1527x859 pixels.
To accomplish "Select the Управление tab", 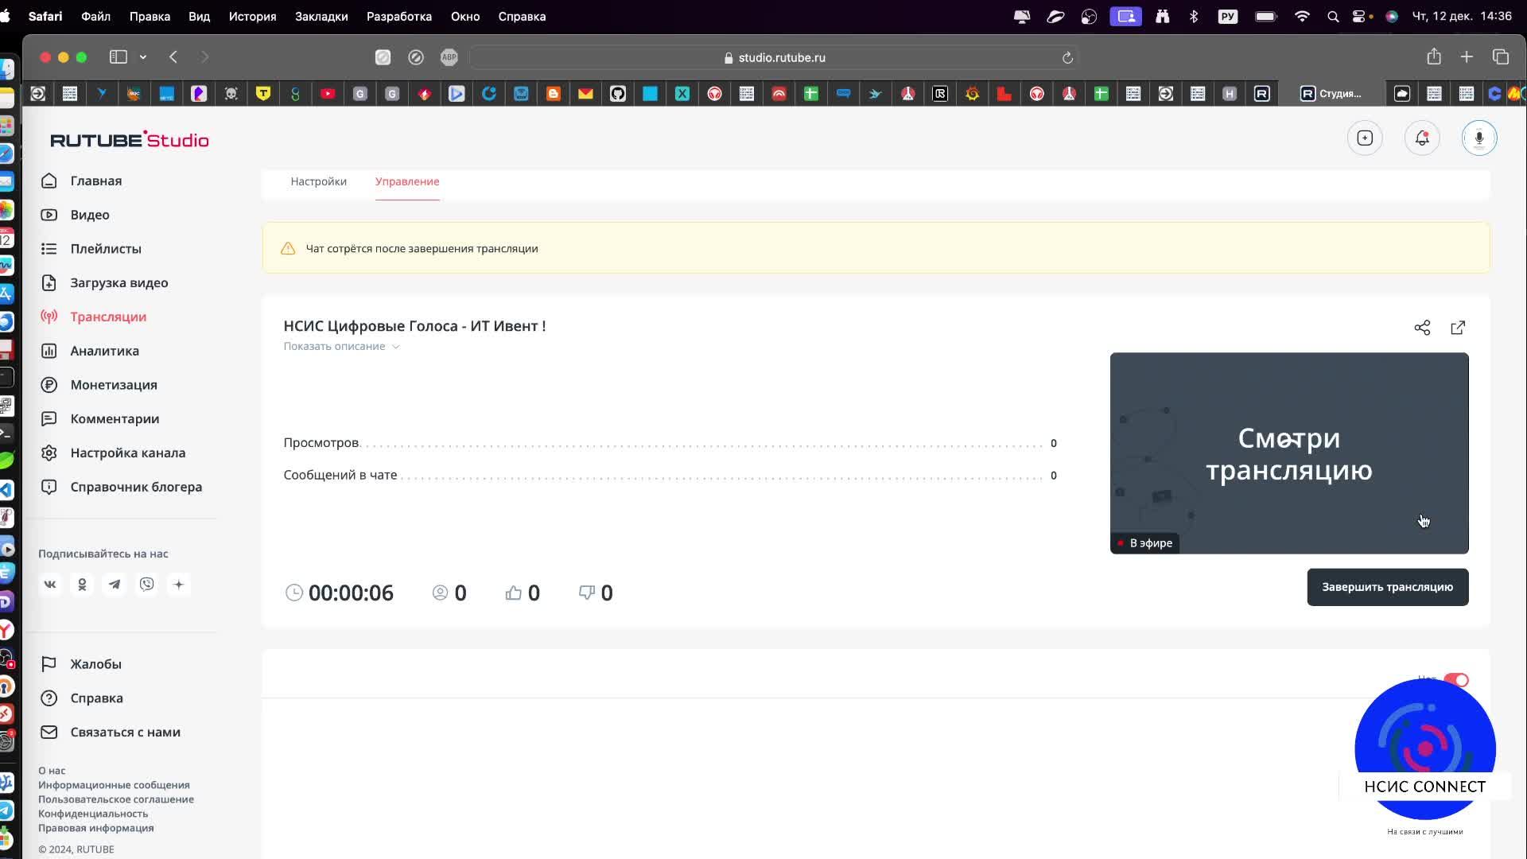I will [x=407, y=182].
